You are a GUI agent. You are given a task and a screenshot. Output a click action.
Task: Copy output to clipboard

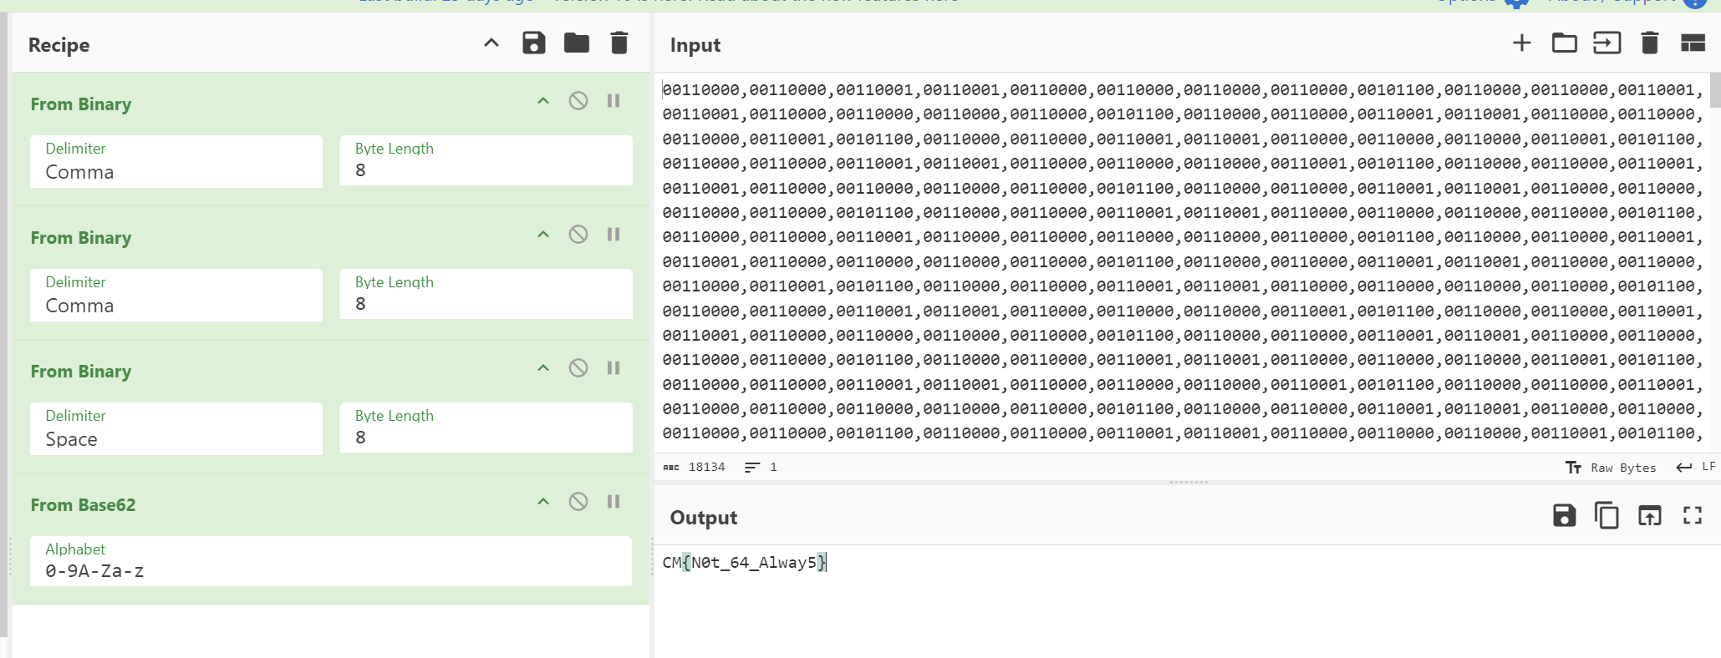click(1606, 516)
